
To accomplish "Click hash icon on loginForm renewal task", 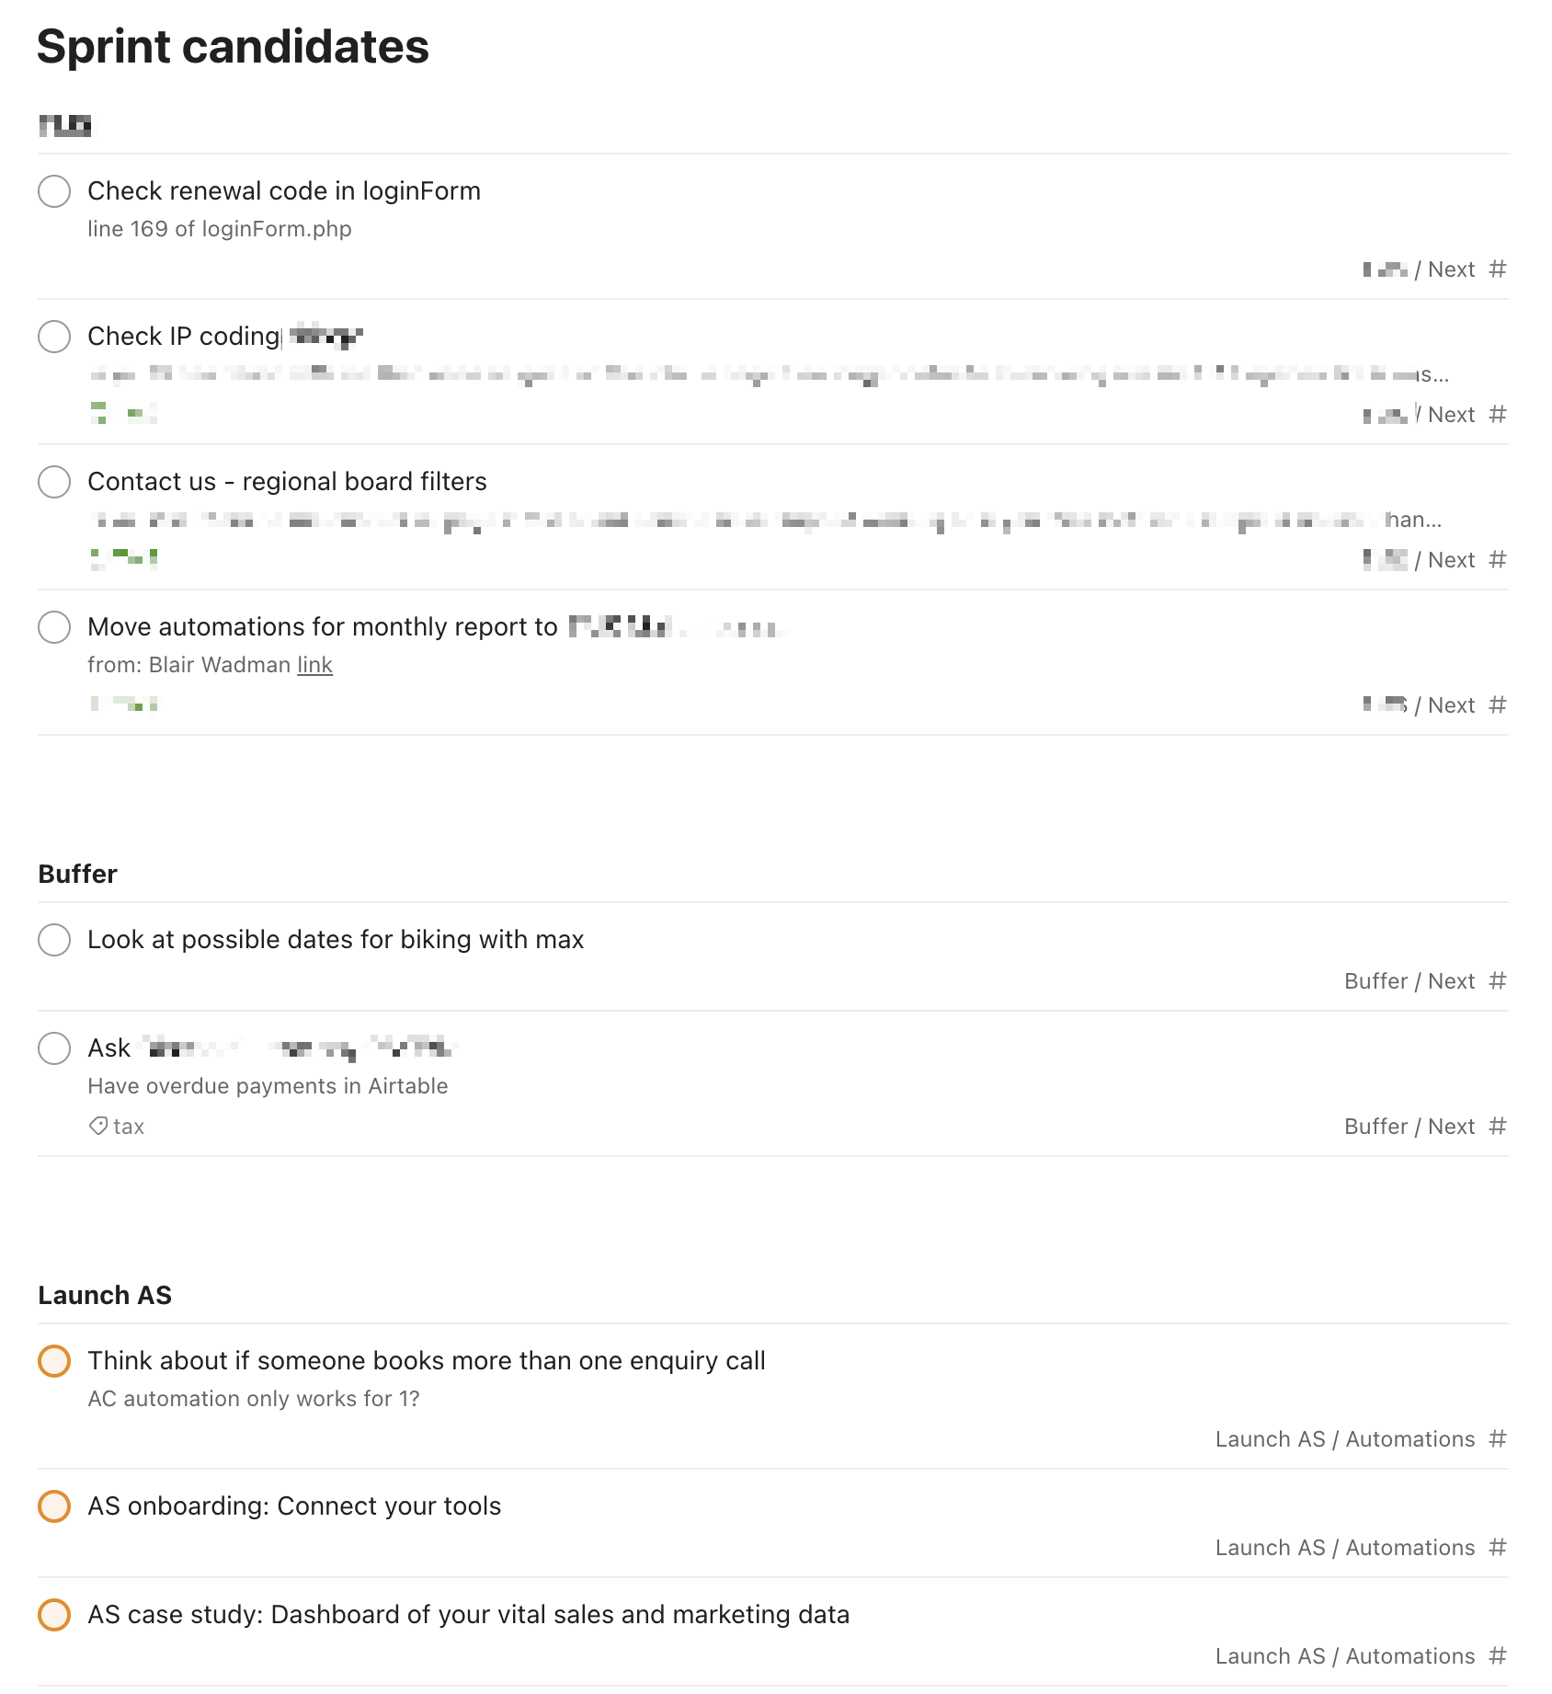I will click(1498, 269).
